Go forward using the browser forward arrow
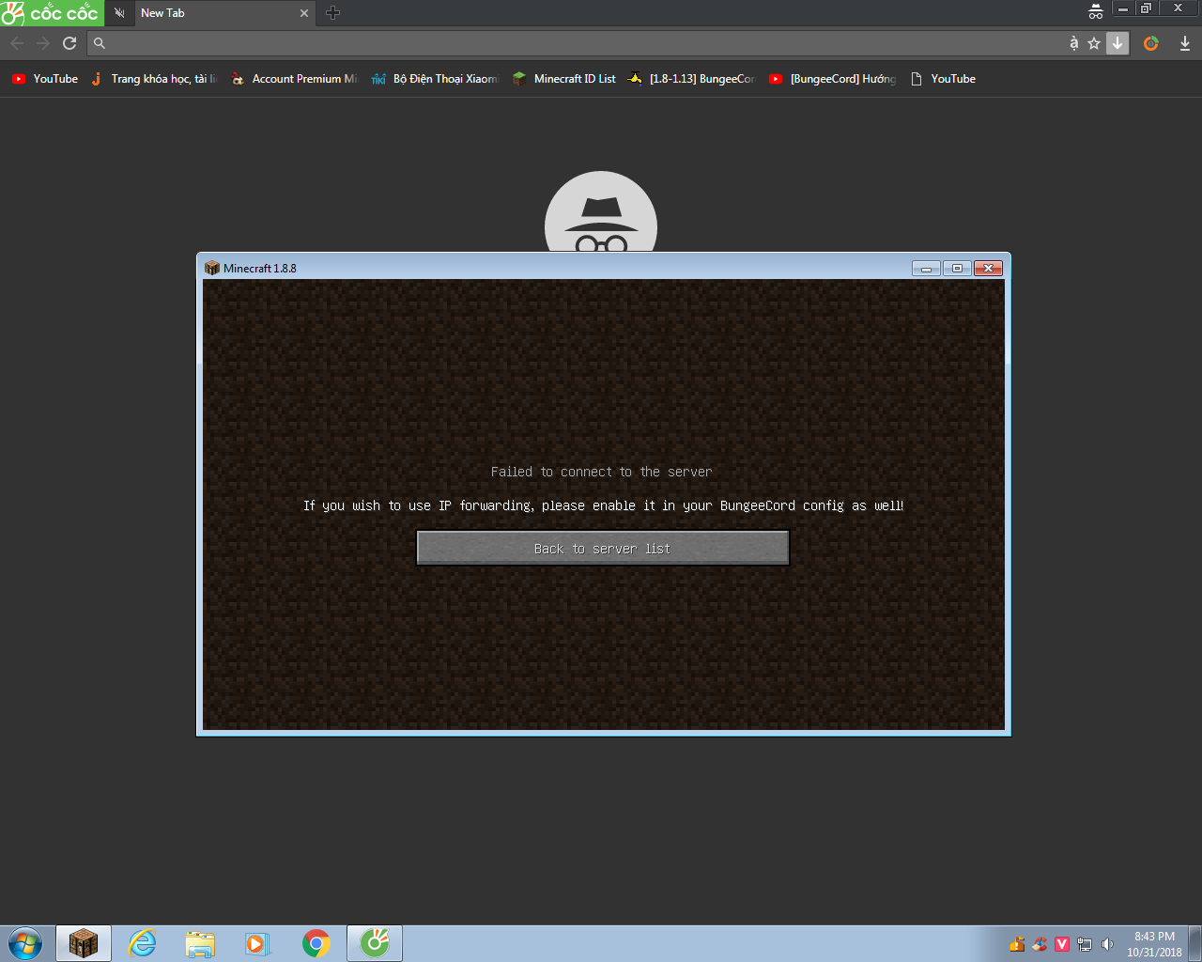This screenshot has width=1202, height=962. click(43, 43)
